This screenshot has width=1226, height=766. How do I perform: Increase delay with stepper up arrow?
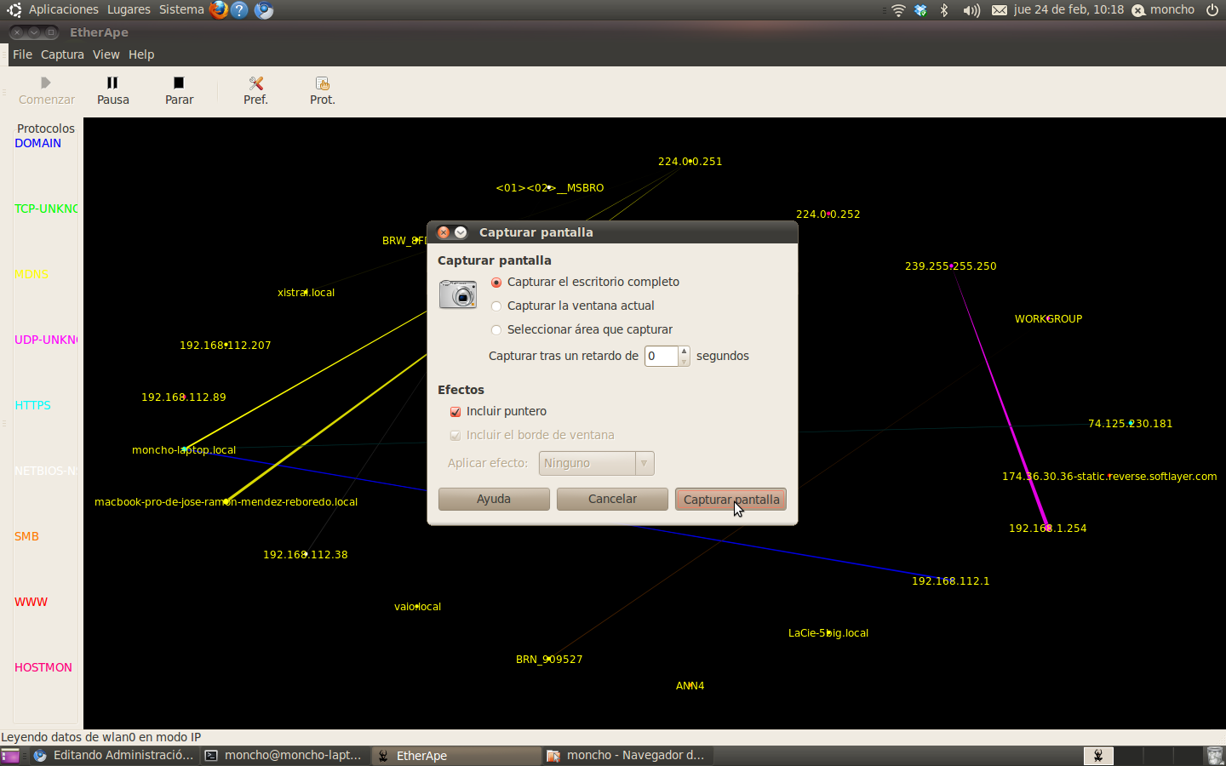pos(684,351)
